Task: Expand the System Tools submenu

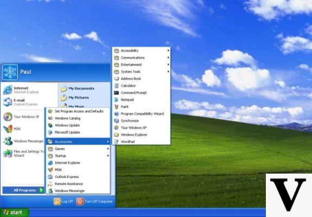Action: [x=142, y=72]
